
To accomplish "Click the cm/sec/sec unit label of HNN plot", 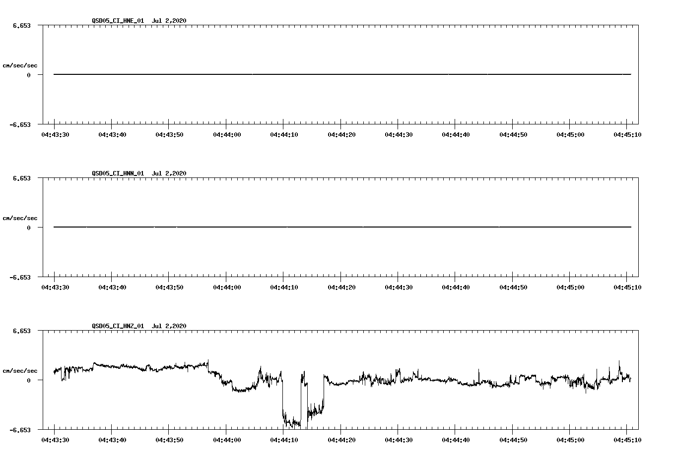I will point(20,218).
